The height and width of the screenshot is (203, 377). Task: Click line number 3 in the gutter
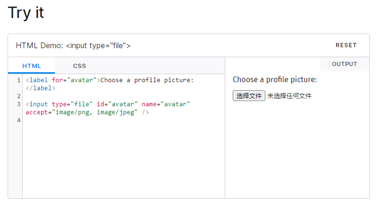[18, 104]
